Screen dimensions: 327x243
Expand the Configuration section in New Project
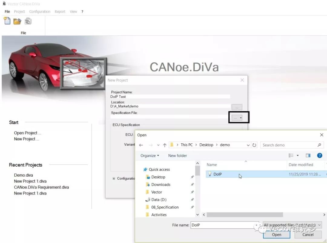114,178
